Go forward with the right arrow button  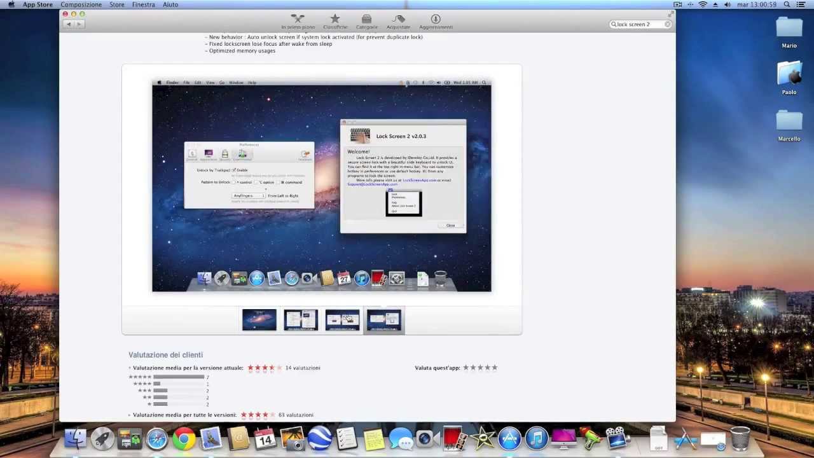tap(79, 24)
